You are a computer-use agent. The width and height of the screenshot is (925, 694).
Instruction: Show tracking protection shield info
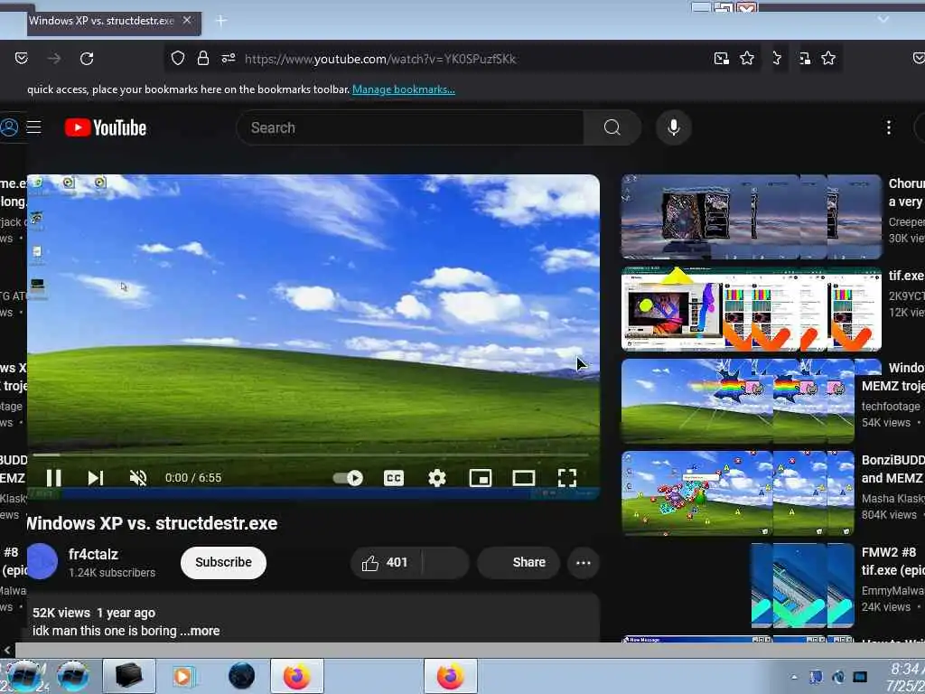178,59
